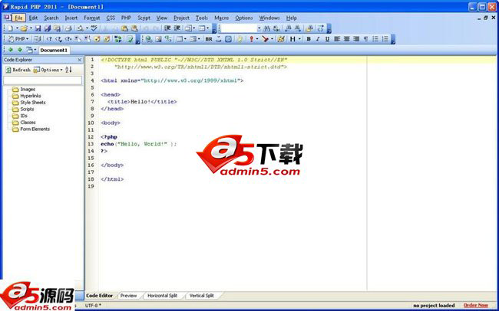Viewport: 499px width, 311px height.
Task: Click the Code Explorer filter input field
Action: point(43,80)
